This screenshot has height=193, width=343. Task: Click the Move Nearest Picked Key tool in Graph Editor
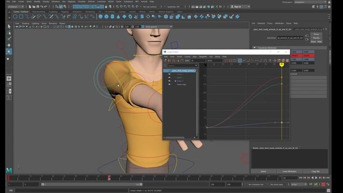(166, 61)
